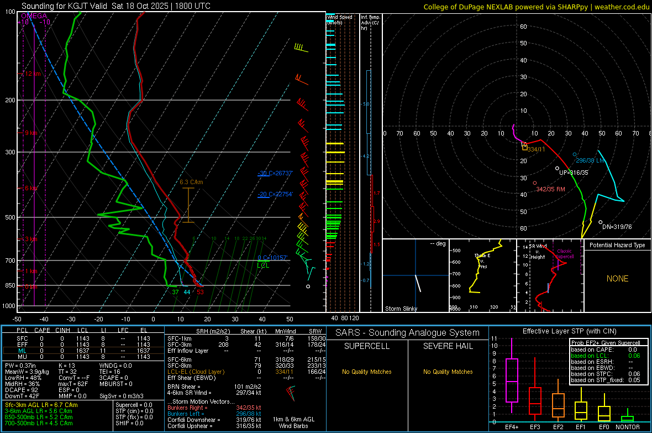Click Sfc-3km AGL LR = 6.7 C/km
This screenshot has width=652, height=433.
[41, 405]
